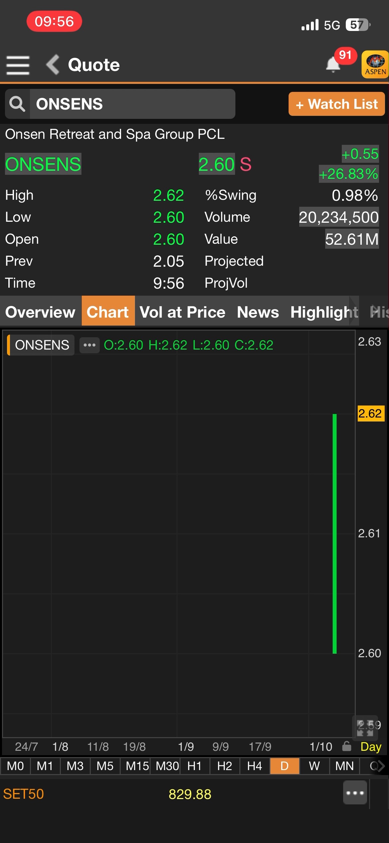Screen dimensions: 389x843
Task: Expand the ONSENS chart legend label
Action: [x=42, y=345]
